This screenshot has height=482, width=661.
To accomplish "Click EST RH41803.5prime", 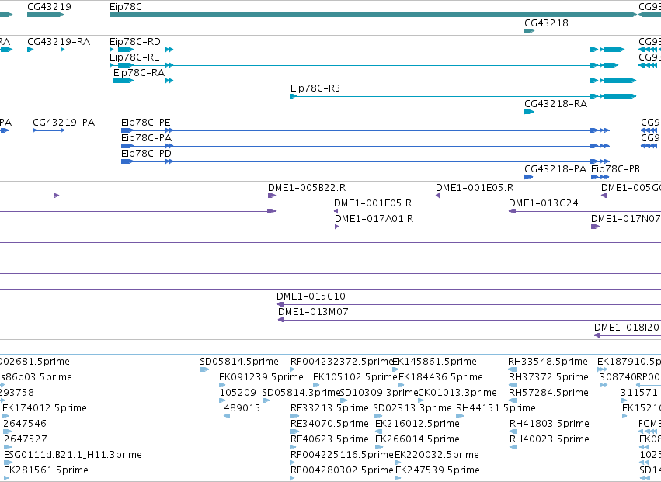I will click(513, 432).
